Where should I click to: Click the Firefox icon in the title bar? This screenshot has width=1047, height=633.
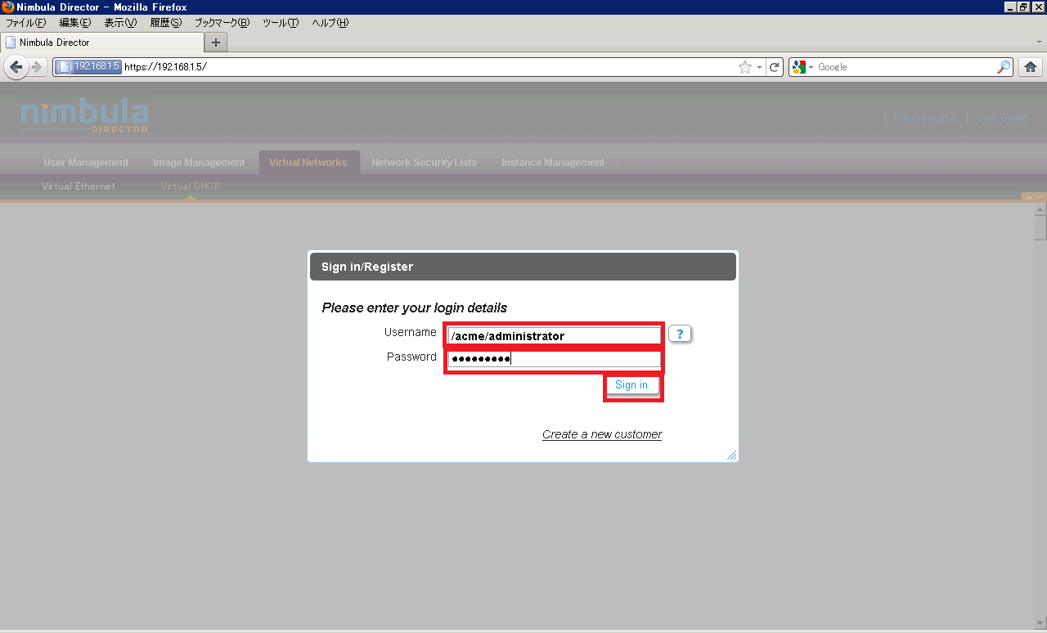point(7,7)
